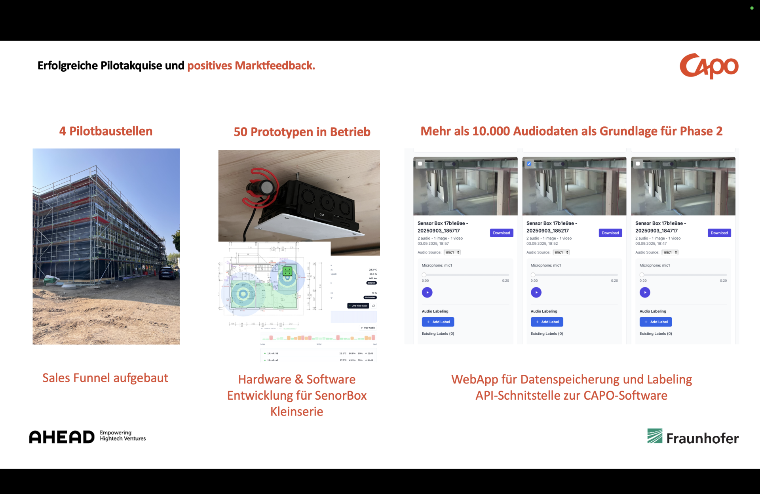Play audio on Sensor Box 20250903_184717 card
Image resolution: width=760 pixels, height=494 pixels.
[x=645, y=292]
